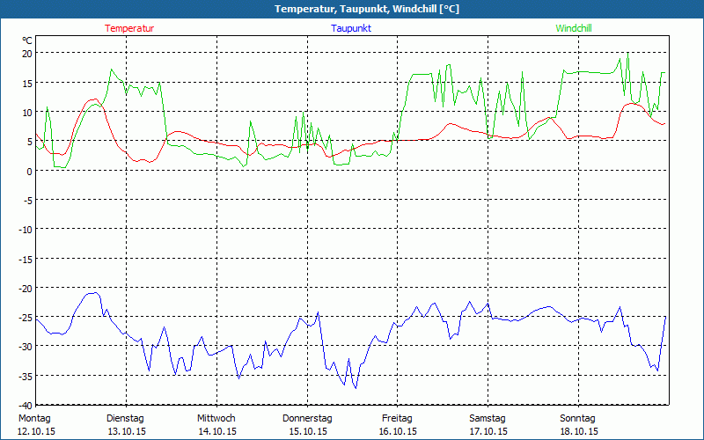Click the '-15' value on the y-axis
This screenshot has height=440, width=704.
pyautogui.click(x=26, y=259)
